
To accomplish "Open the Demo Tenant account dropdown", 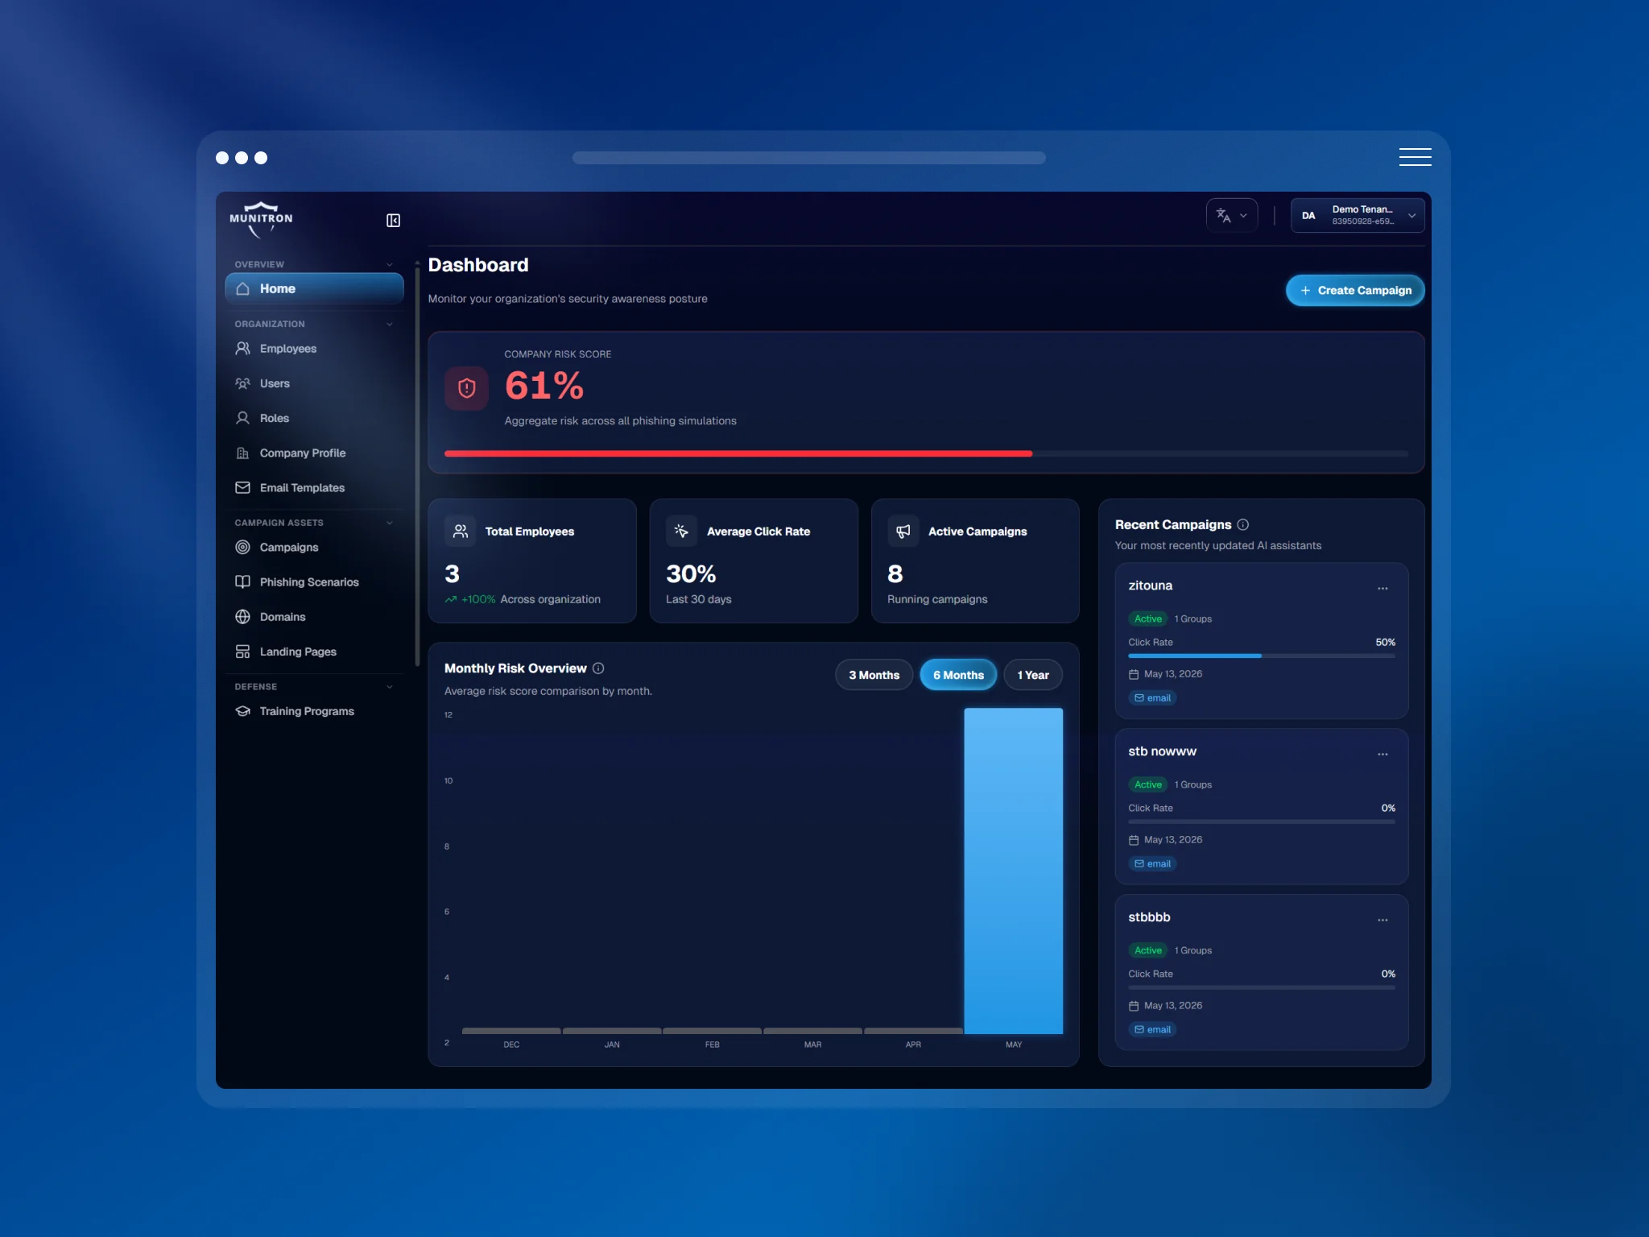I will click(x=1358, y=215).
